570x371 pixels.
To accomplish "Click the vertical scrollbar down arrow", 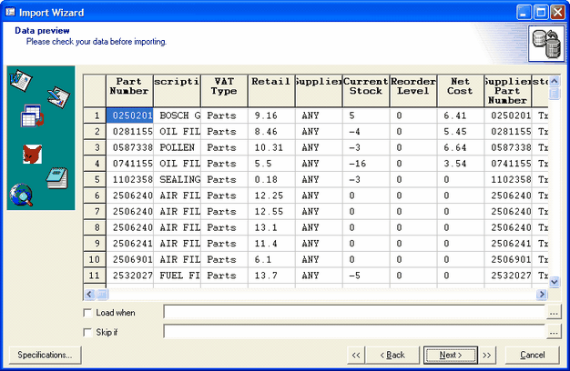I will coord(554,282).
